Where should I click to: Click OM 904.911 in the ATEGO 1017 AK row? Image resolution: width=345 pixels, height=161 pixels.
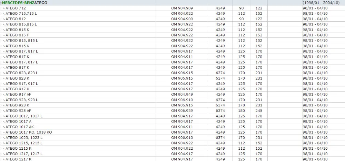(182, 127)
